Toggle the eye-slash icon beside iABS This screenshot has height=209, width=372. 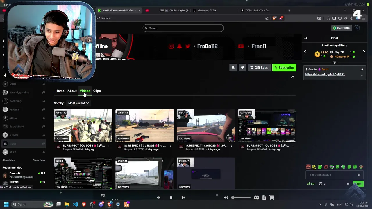pos(44,84)
